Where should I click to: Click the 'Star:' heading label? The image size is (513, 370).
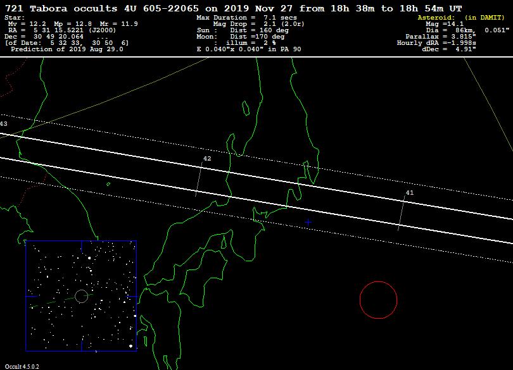[x=15, y=18]
